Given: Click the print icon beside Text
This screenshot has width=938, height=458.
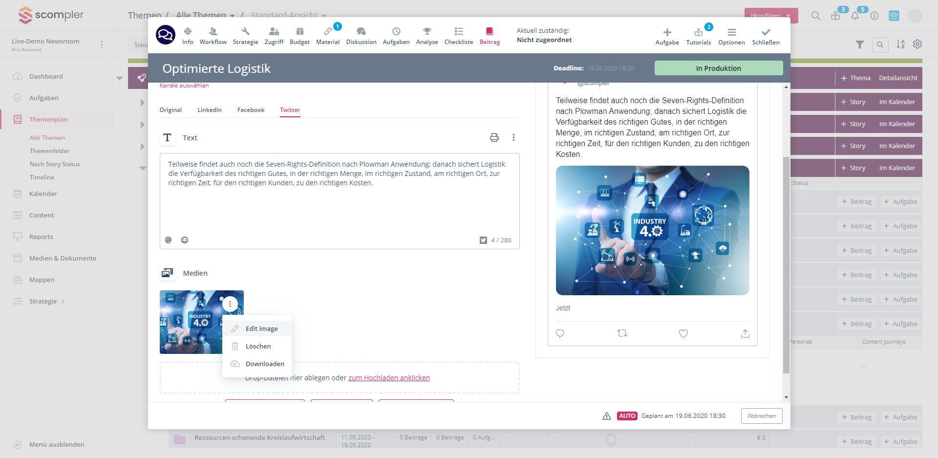Looking at the screenshot, I should pyautogui.click(x=494, y=137).
